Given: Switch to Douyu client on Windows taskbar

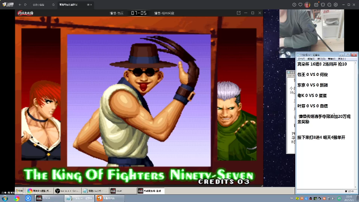Looking at the screenshot, I should click(x=109, y=198).
